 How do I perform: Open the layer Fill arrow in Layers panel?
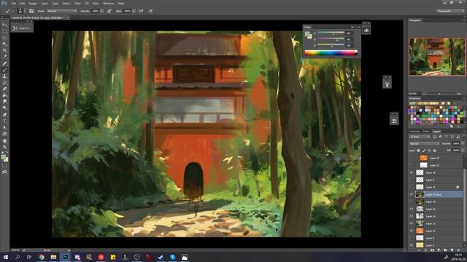(463, 151)
